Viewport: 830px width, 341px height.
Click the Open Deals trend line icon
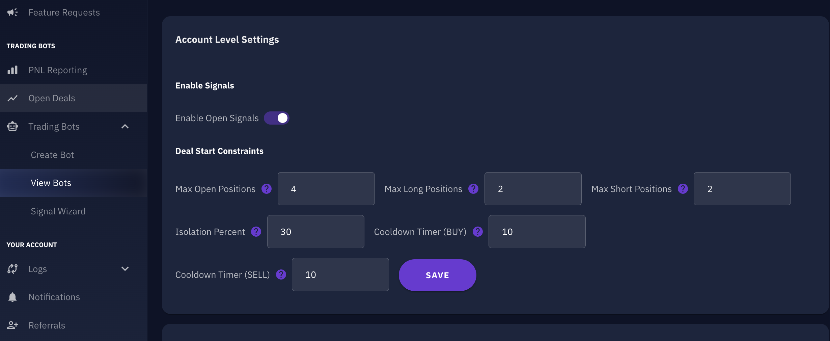[x=12, y=98]
